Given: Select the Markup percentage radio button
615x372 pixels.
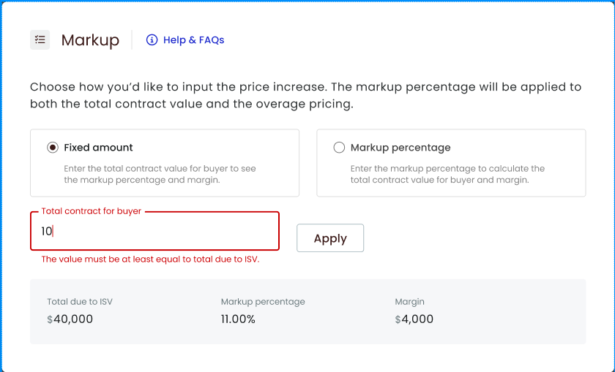Looking at the screenshot, I should pos(339,148).
